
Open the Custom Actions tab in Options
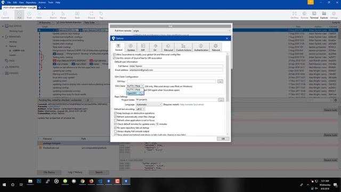(183, 47)
